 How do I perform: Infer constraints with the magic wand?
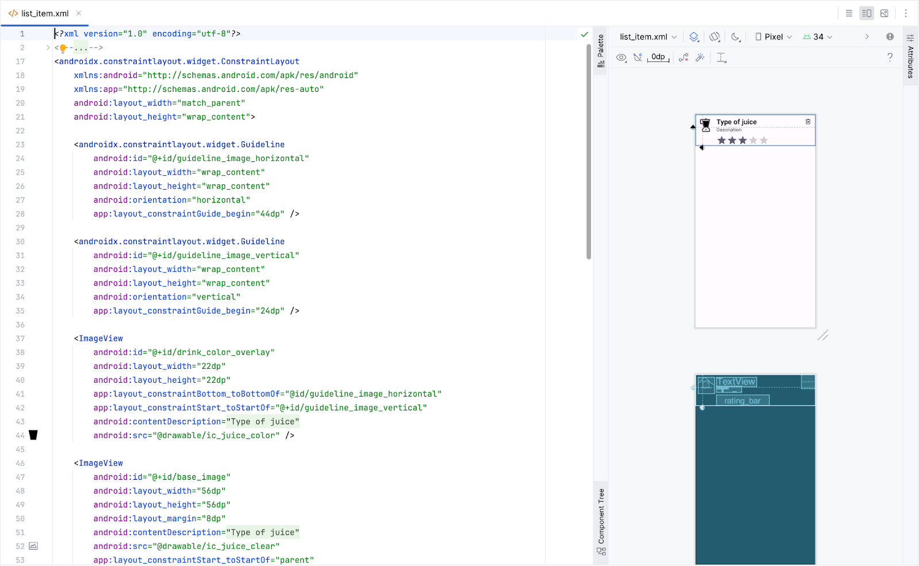click(700, 57)
